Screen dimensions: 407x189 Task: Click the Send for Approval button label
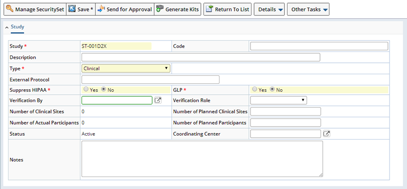point(129,9)
